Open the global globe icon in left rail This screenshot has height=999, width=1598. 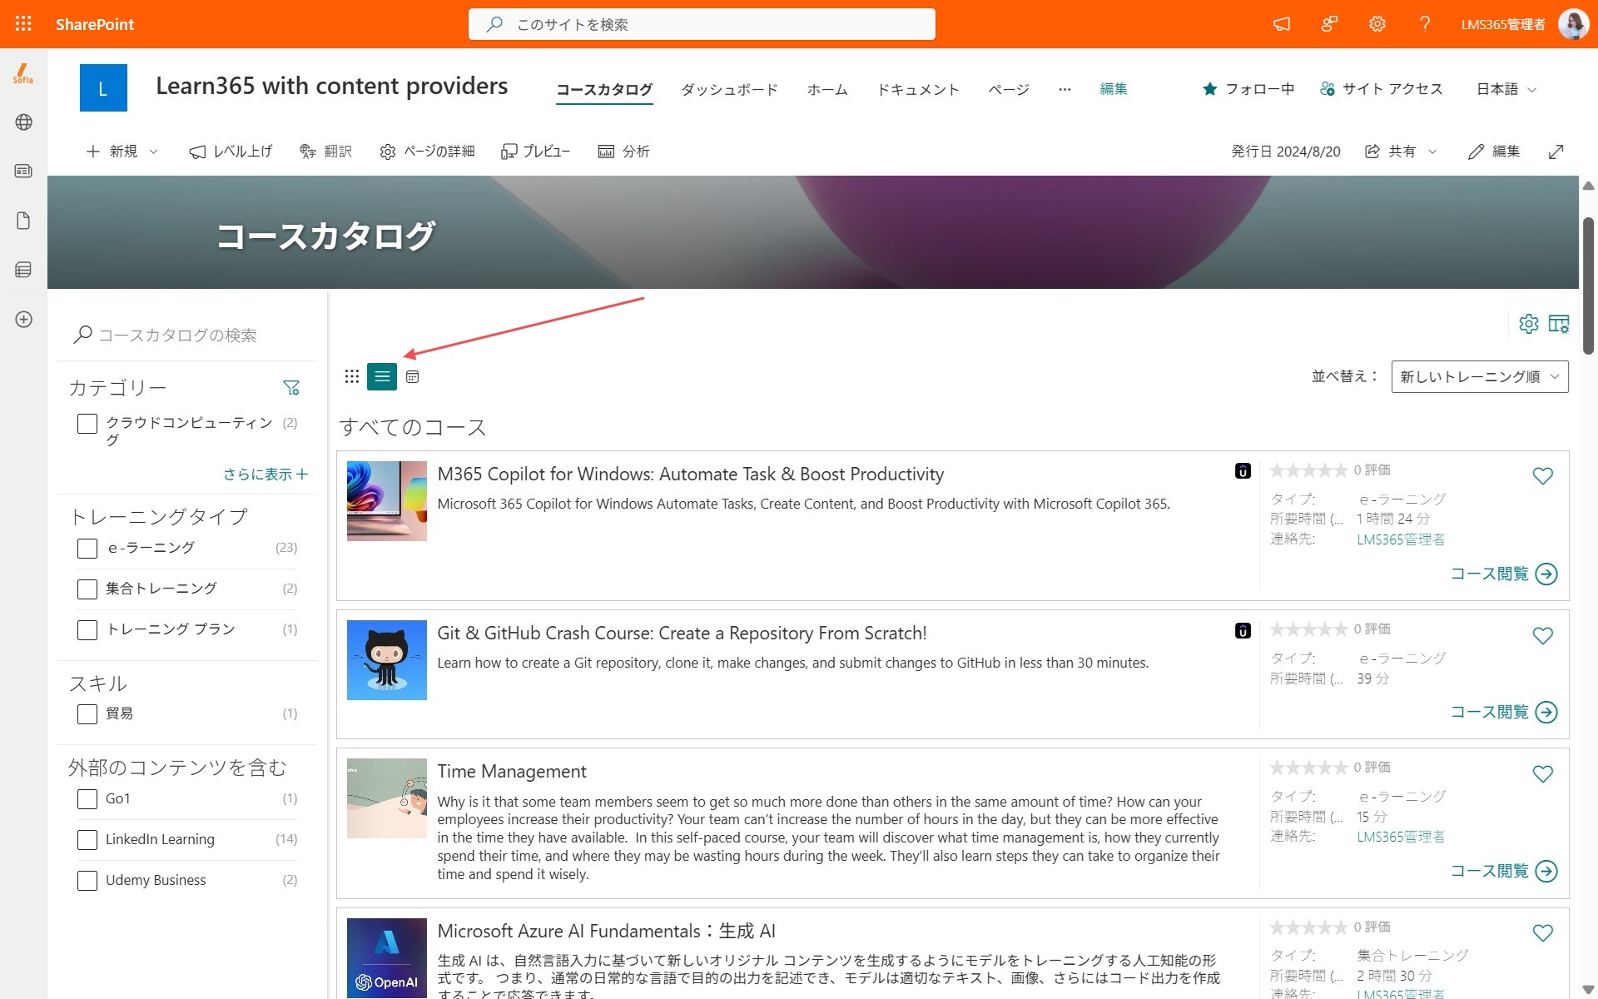click(23, 122)
